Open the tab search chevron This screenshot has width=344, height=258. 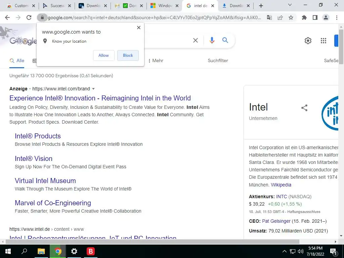(x=290, y=5)
